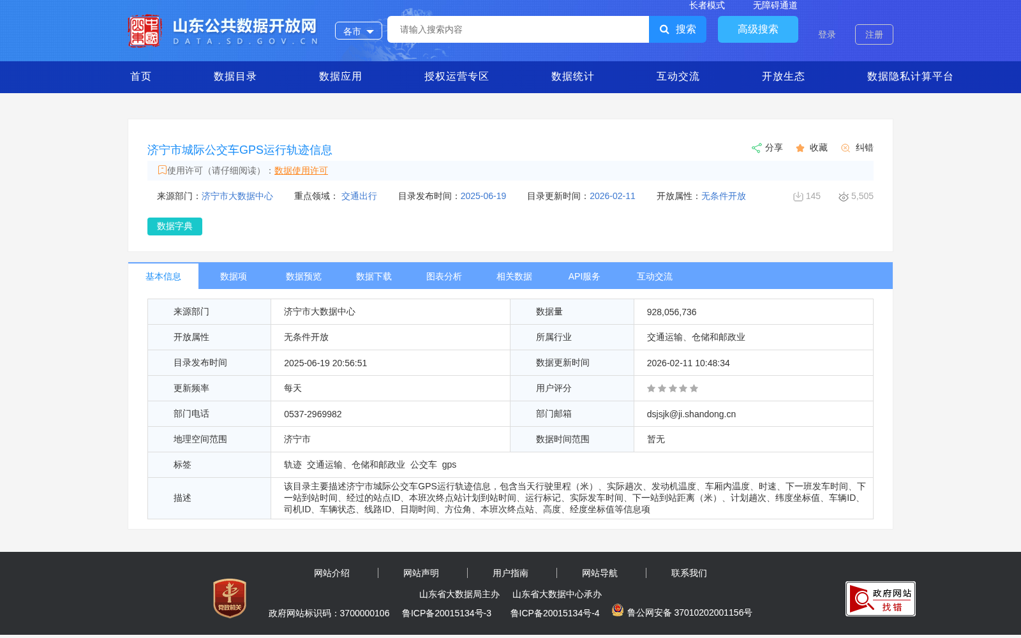
Task: Open the 数据使用许可 license link
Action: [x=301, y=170]
